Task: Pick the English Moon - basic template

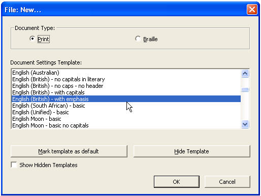Action: (126, 119)
